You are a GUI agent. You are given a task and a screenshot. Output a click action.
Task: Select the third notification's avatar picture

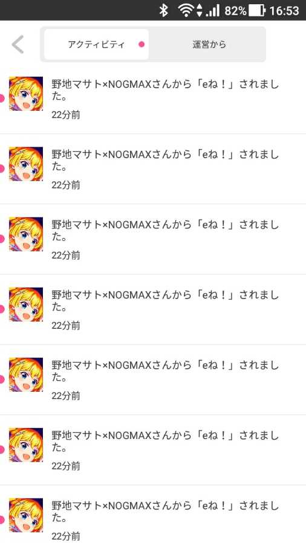[x=26, y=234]
